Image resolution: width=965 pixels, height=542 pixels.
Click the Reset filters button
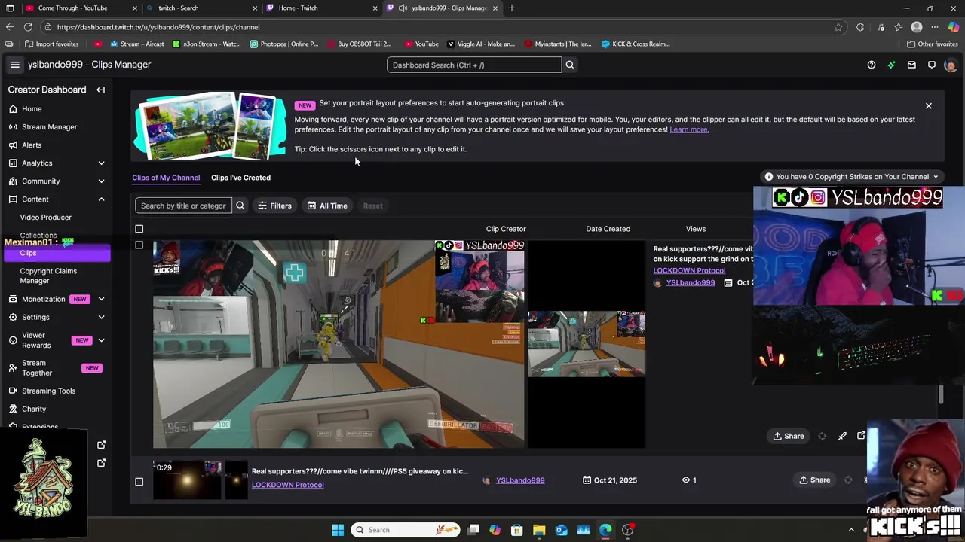pos(372,206)
